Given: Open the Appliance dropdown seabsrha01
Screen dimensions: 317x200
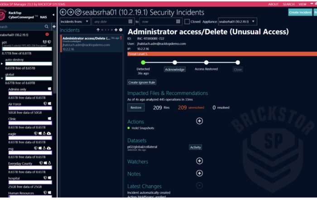Looking at the screenshot, I should pyautogui.click(x=238, y=21).
